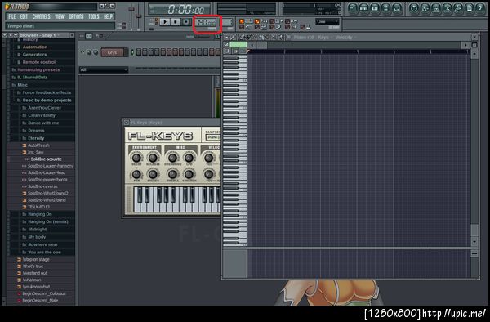Arm the Record button in transport
The width and height of the screenshot is (490, 322).
(x=186, y=22)
